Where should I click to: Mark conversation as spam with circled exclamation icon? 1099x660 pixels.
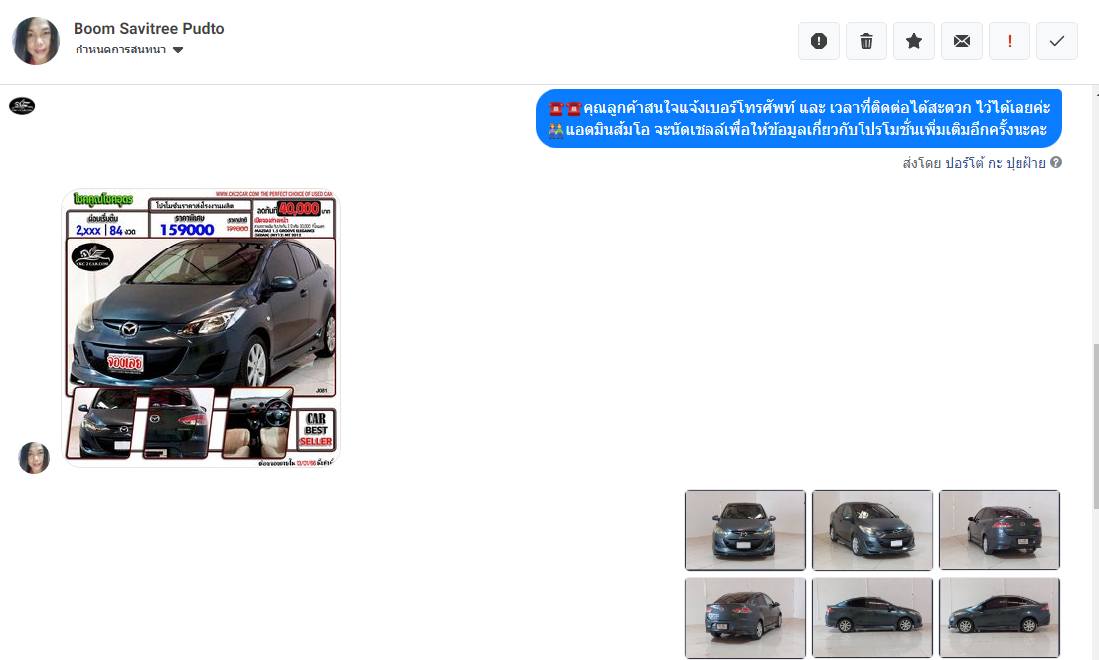coord(819,41)
